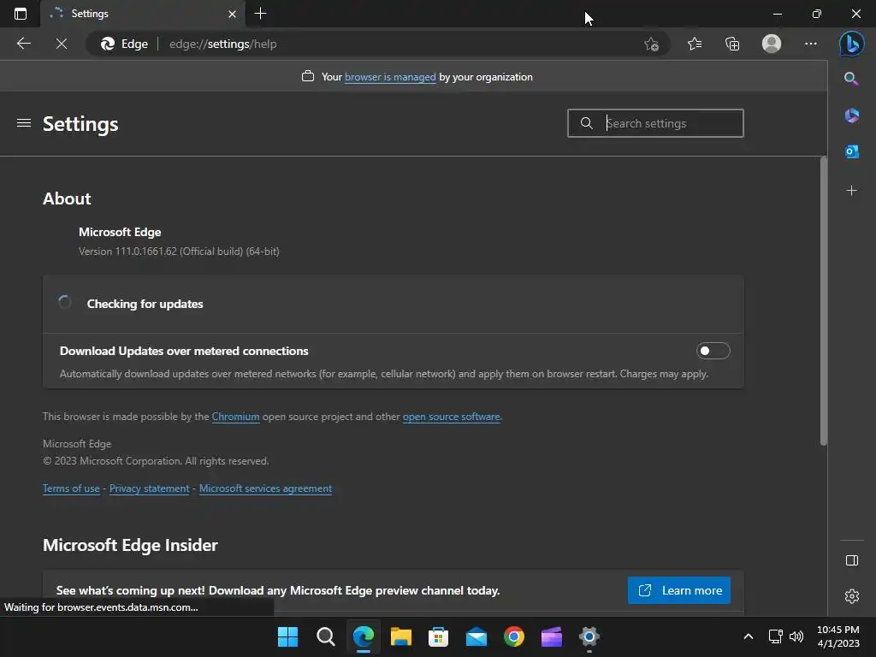Stop loading the page
The width and height of the screenshot is (876, 657).
(62, 44)
